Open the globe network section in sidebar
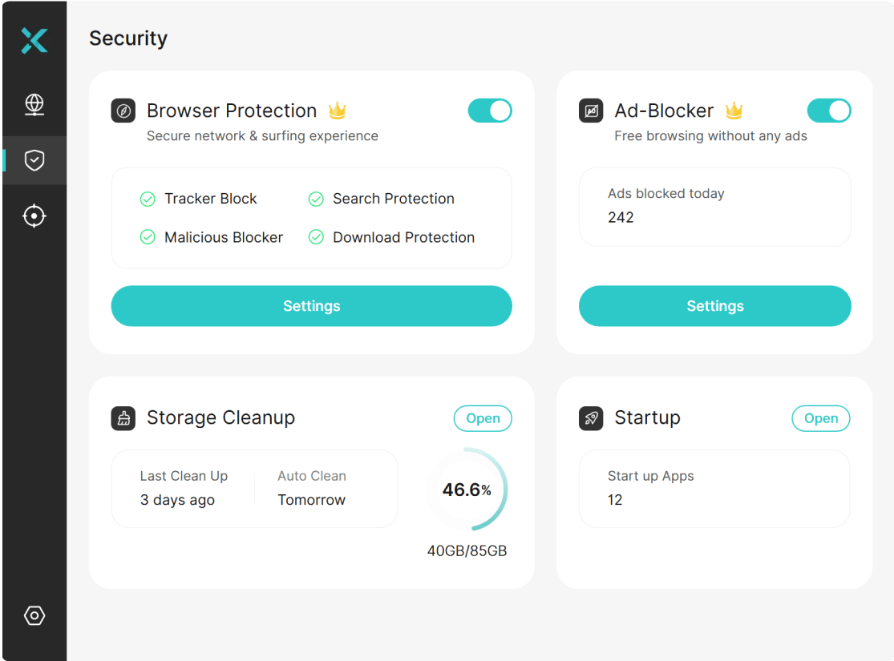894x661 pixels. click(x=34, y=105)
